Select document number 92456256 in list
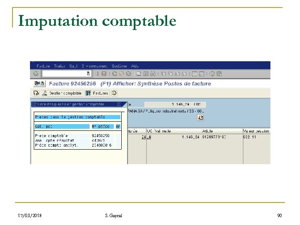 click(101, 136)
